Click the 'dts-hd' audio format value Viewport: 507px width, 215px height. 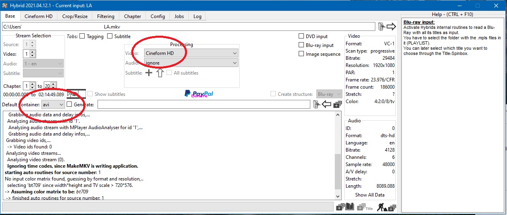coord(387,136)
